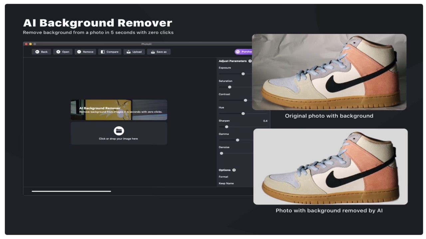Viewport: 426px width, 239px height.
Task: Click the shoe photo with background removed
Action: point(330,167)
